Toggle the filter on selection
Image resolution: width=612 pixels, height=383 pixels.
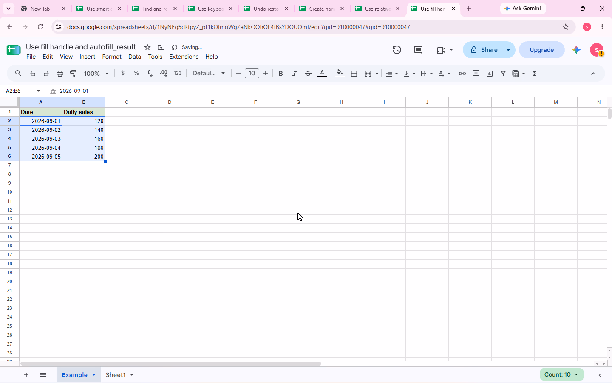pyautogui.click(x=503, y=74)
